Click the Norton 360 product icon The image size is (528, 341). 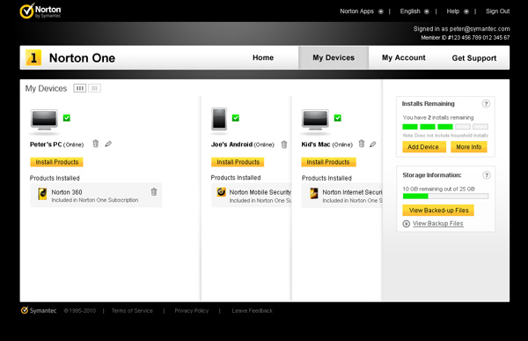pos(42,194)
